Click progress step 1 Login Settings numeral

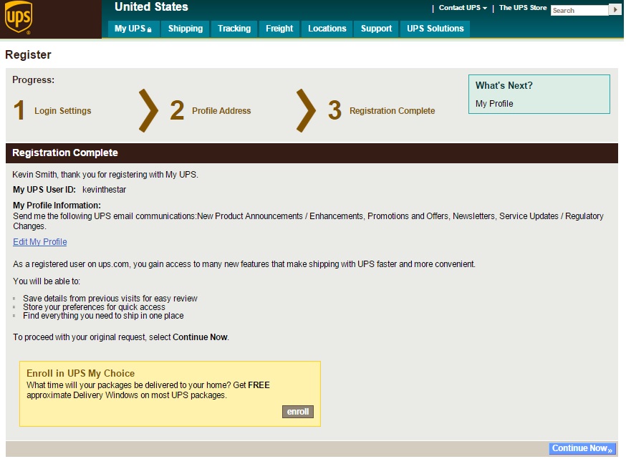19,109
